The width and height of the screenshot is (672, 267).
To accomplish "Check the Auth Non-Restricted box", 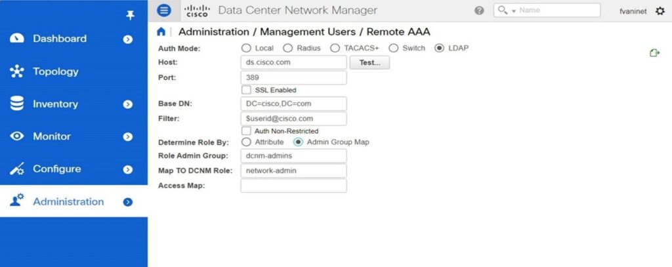I will pyautogui.click(x=246, y=131).
